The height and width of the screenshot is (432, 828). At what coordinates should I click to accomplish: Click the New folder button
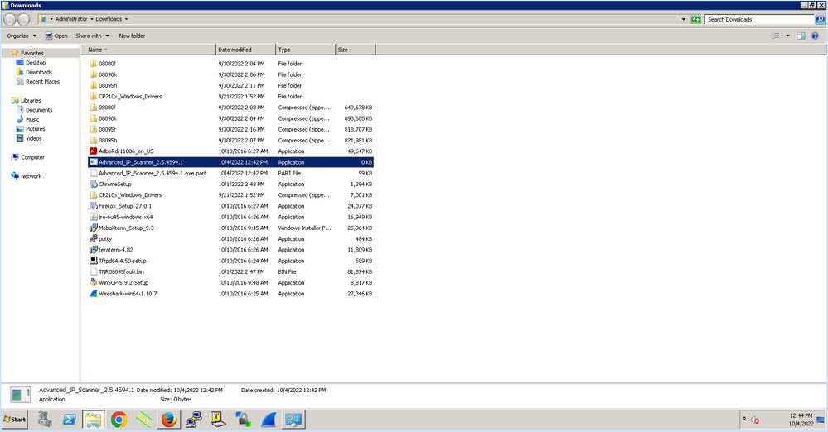(132, 36)
